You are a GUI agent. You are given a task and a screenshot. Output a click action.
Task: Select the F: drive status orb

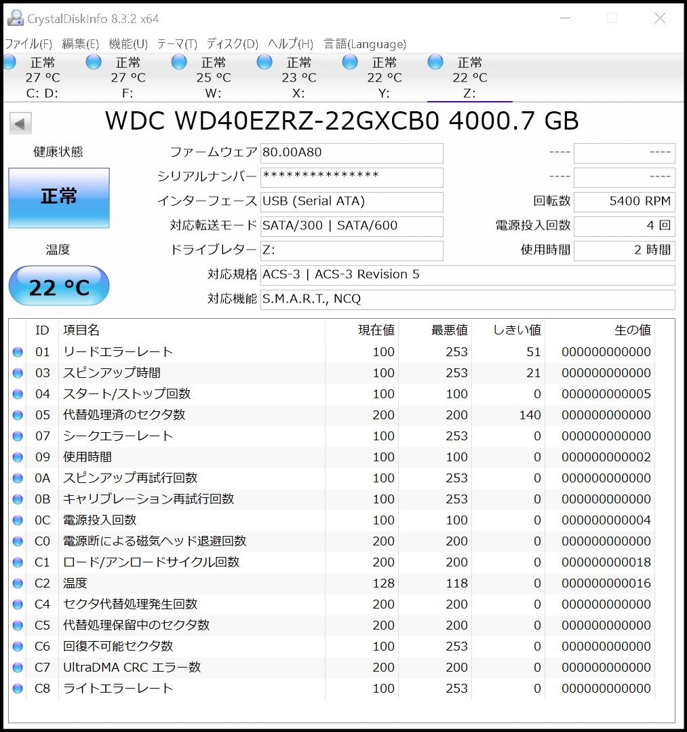(x=94, y=62)
